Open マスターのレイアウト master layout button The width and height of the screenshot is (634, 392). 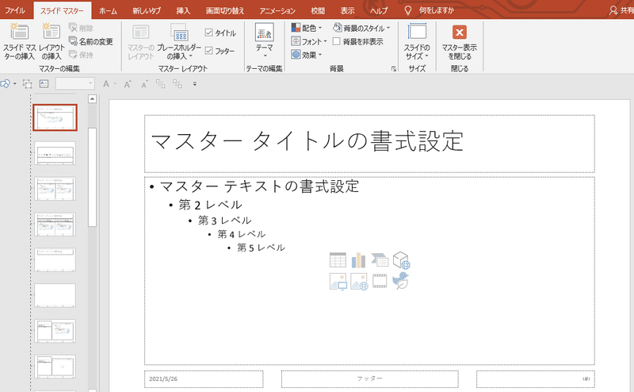tap(141, 41)
